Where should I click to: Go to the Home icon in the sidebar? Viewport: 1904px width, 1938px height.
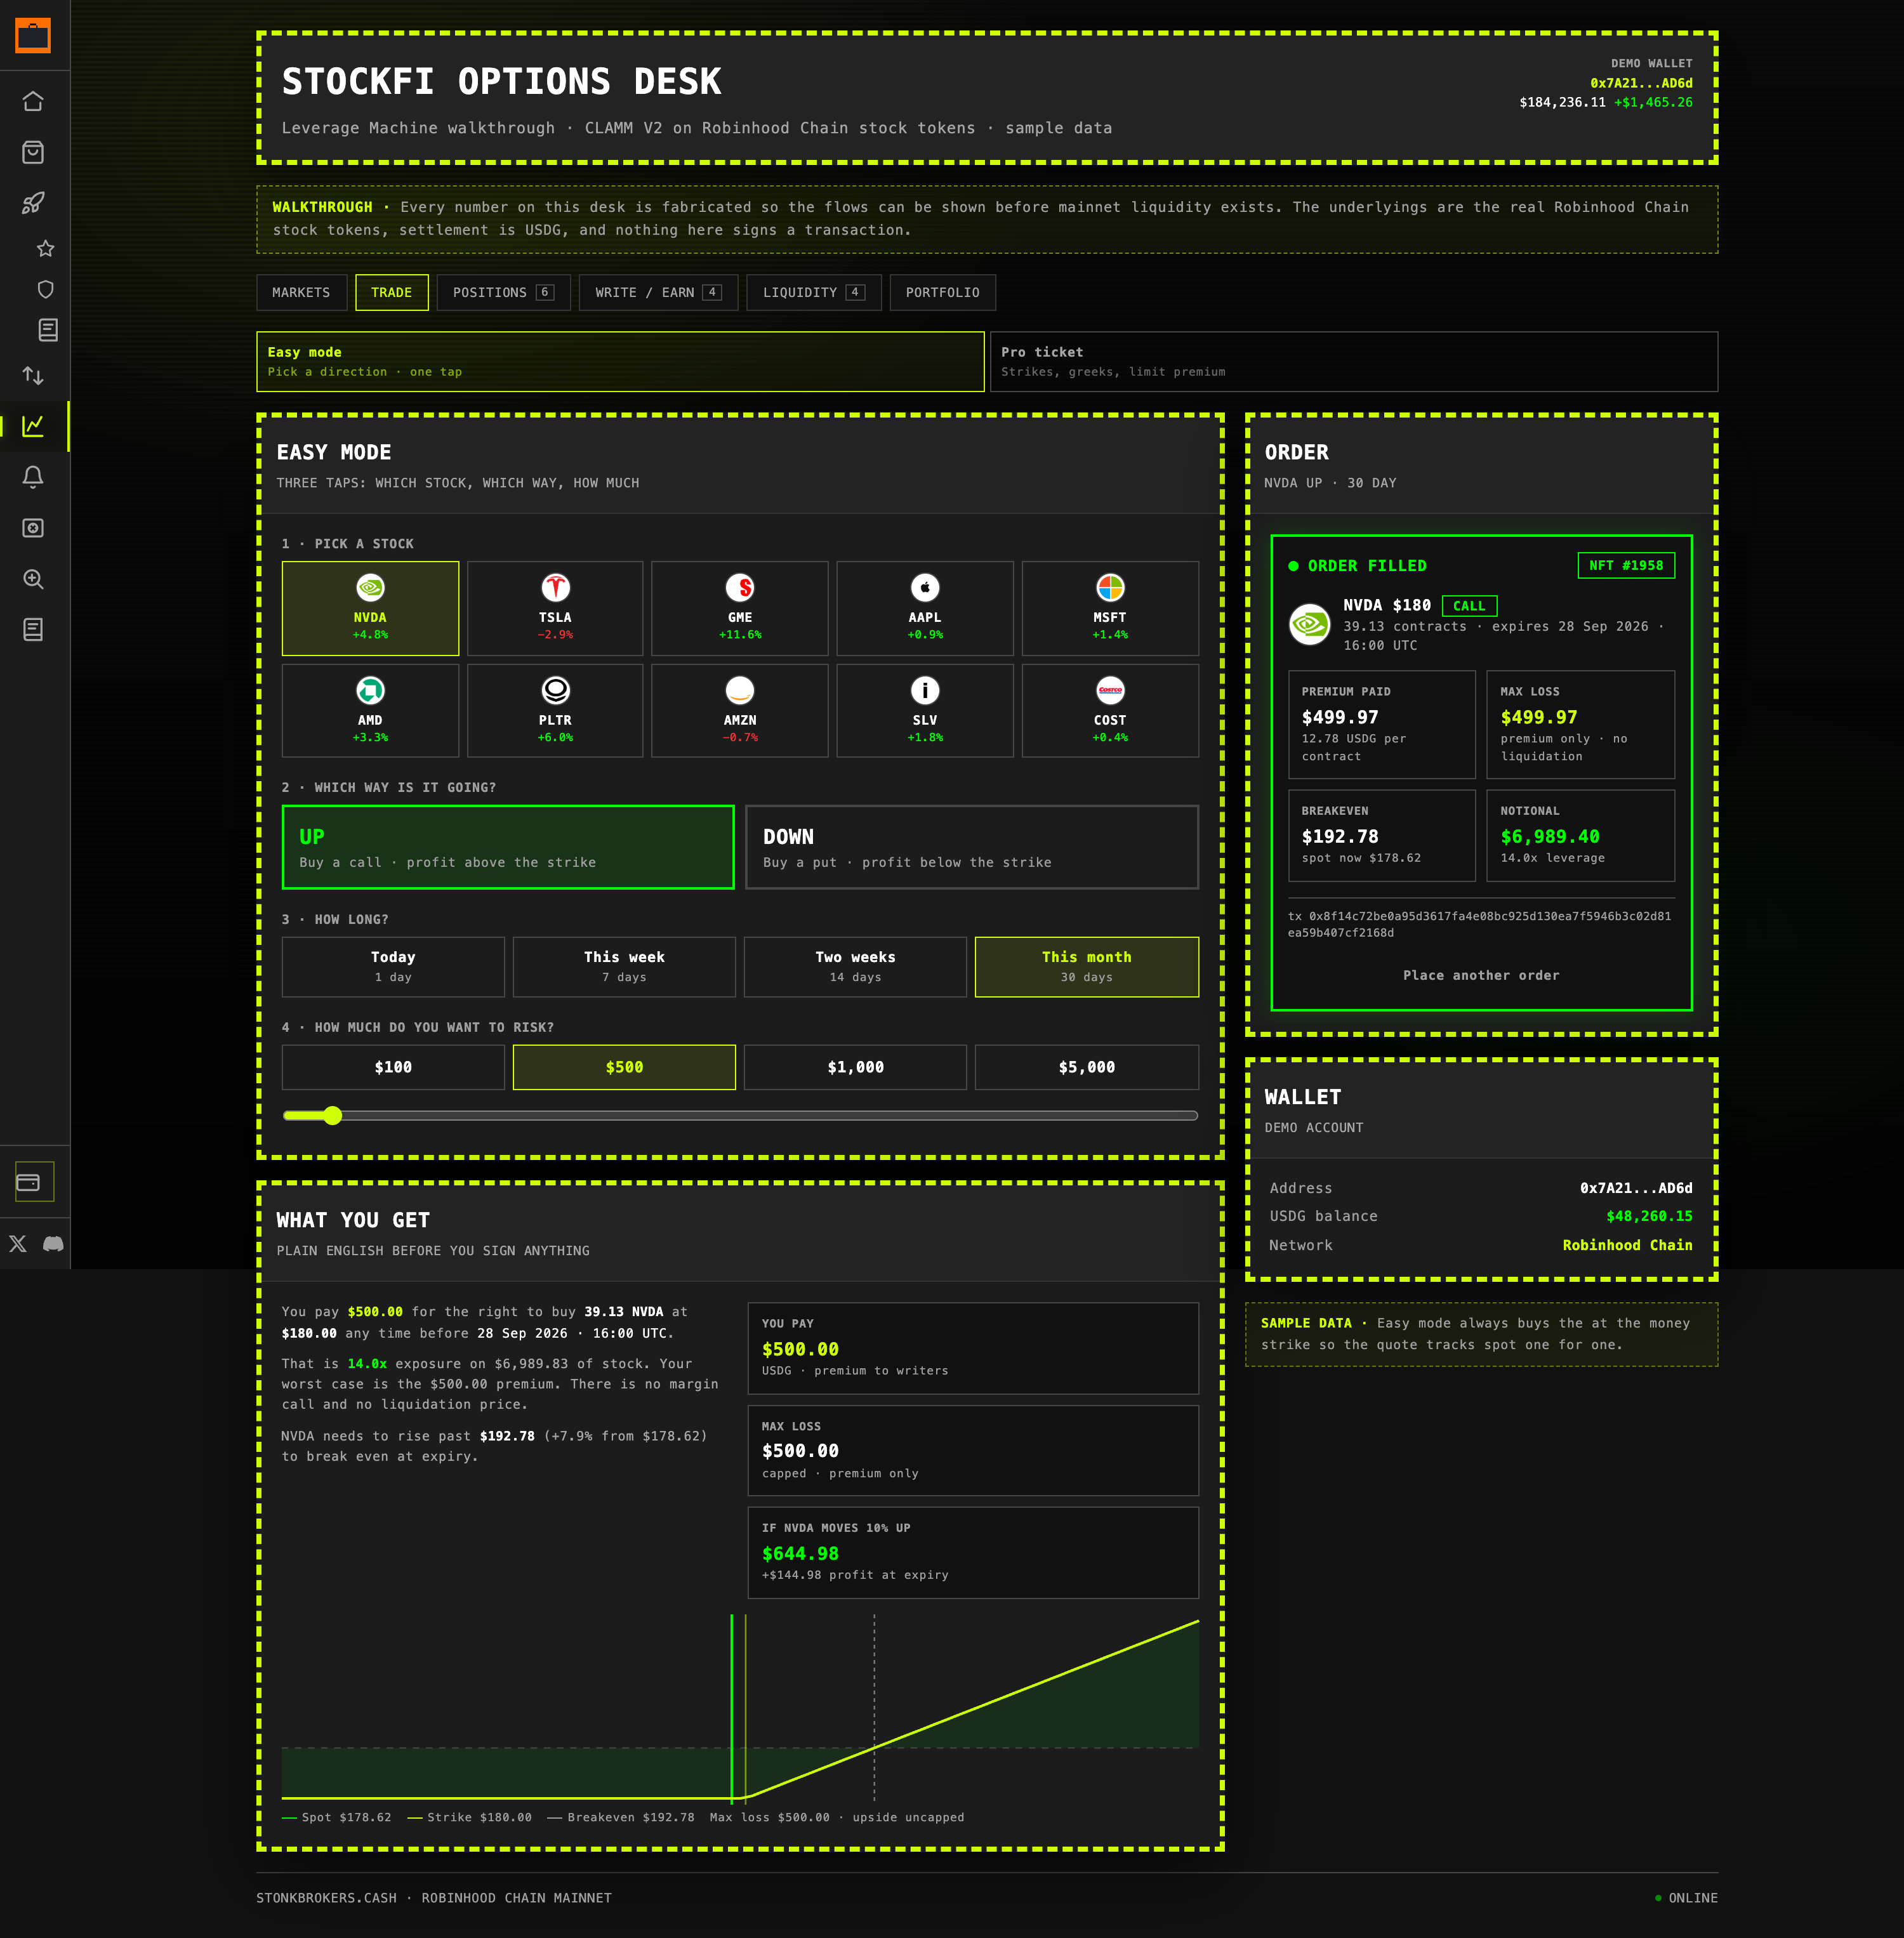[33, 101]
